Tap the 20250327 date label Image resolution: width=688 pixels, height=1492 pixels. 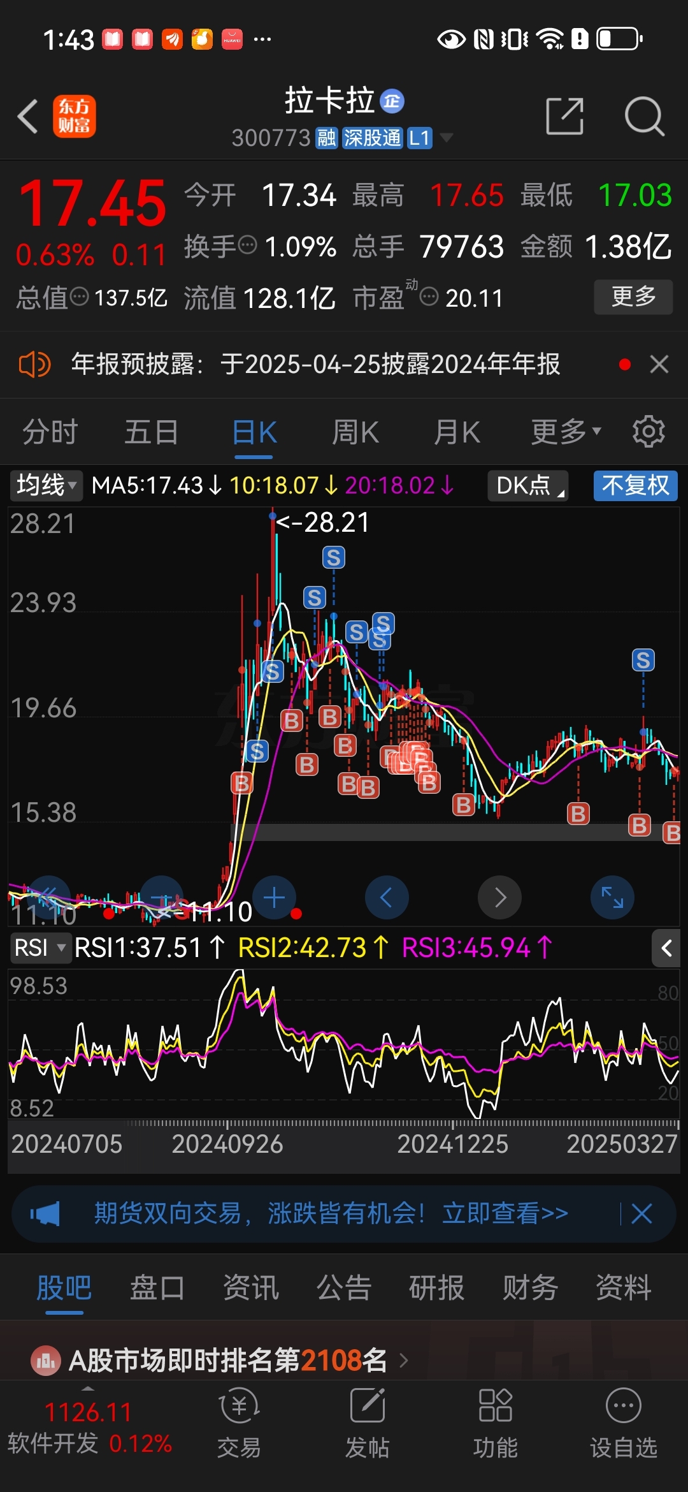coord(622,1144)
